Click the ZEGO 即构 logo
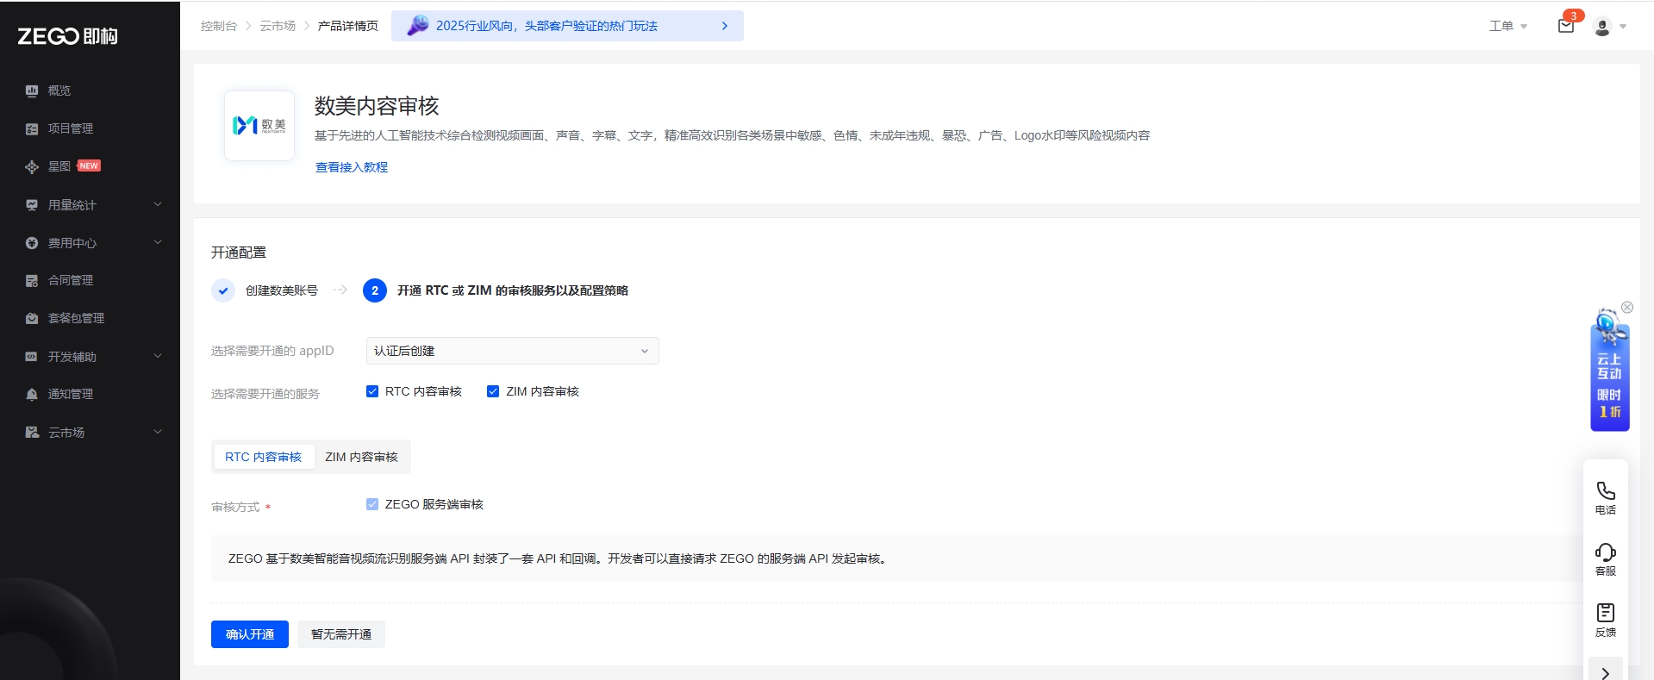Viewport: 1654px width, 680px height. pyautogui.click(x=68, y=36)
